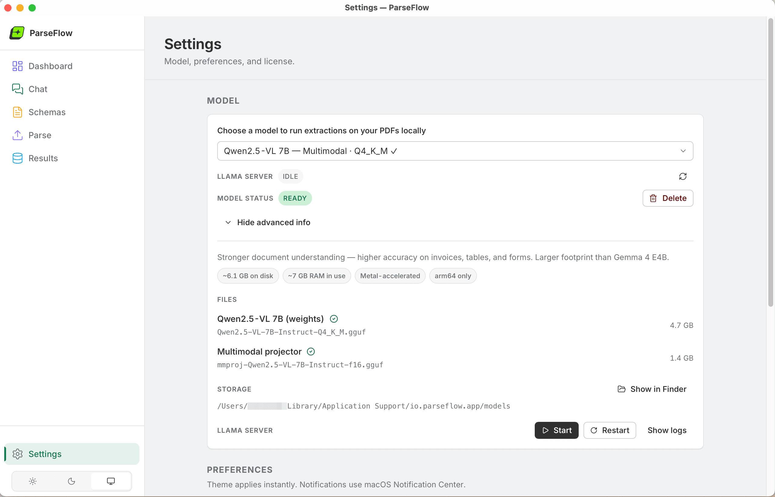Click the Settings gear icon
This screenshot has height=497, width=775.
pos(18,454)
